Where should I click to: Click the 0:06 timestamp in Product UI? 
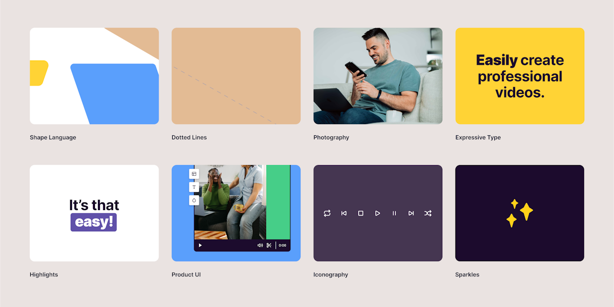coord(282,245)
